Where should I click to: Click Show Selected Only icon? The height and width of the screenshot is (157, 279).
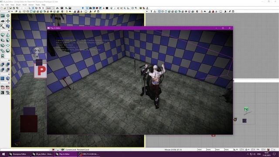point(3,87)
